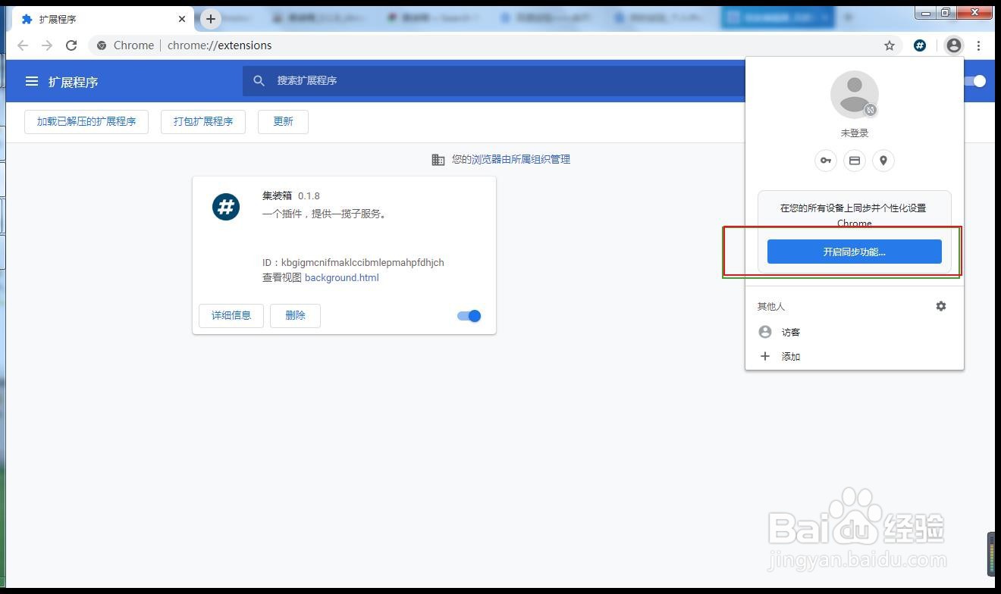The image size is (1001, 594).
Task: Click the search magnifier icon
Action: coord(259,80)
